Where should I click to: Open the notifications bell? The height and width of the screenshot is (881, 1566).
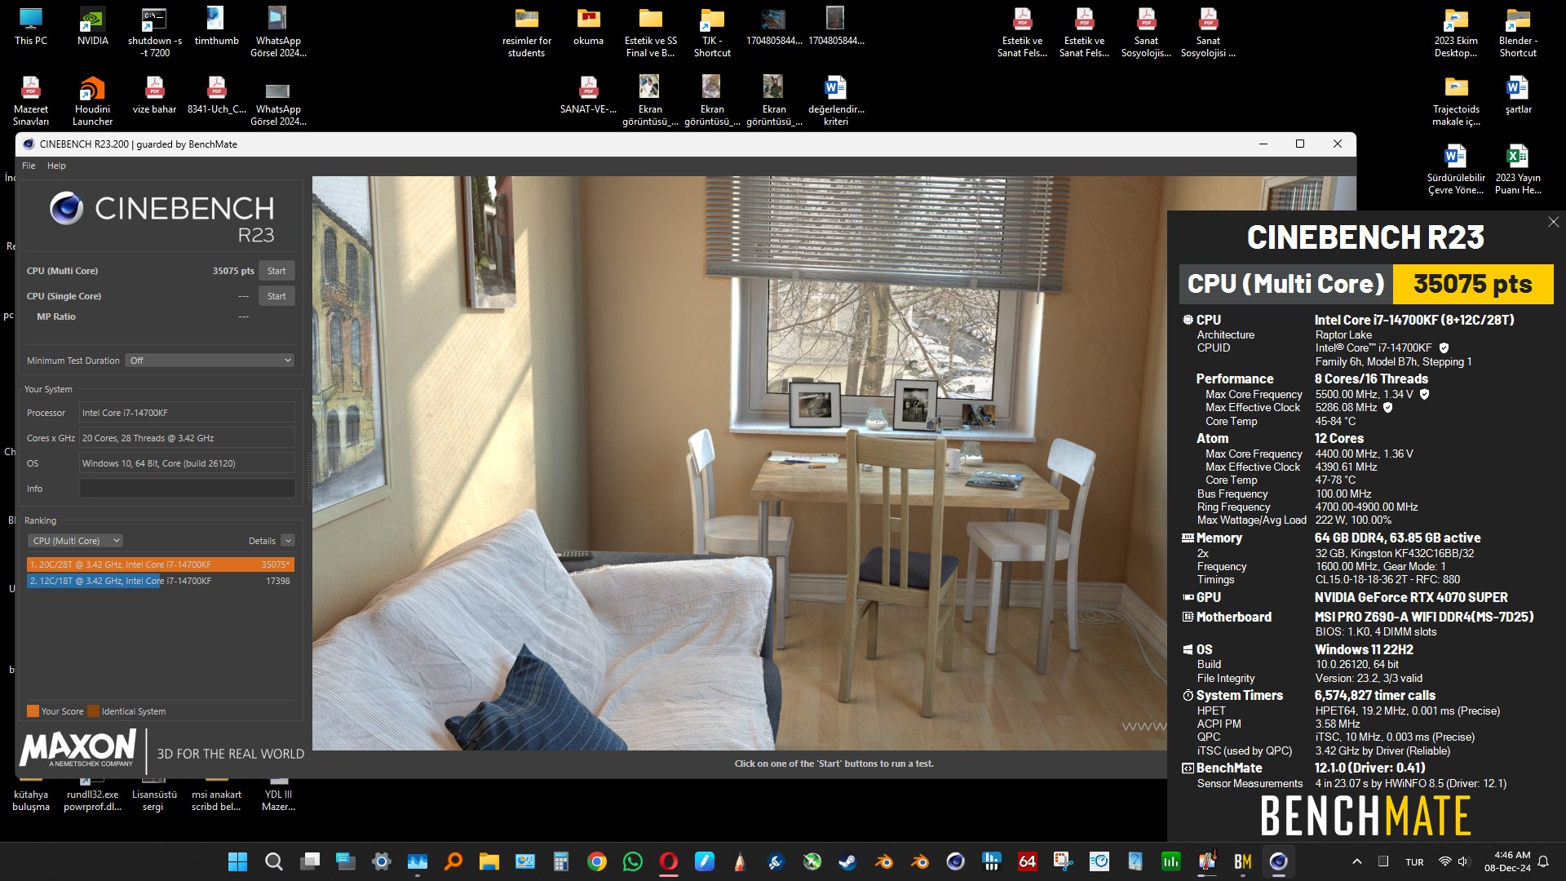tap(1543, 861)
